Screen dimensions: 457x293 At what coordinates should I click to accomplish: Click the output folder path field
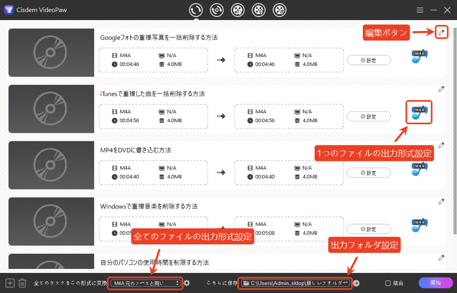coord(295,283)
